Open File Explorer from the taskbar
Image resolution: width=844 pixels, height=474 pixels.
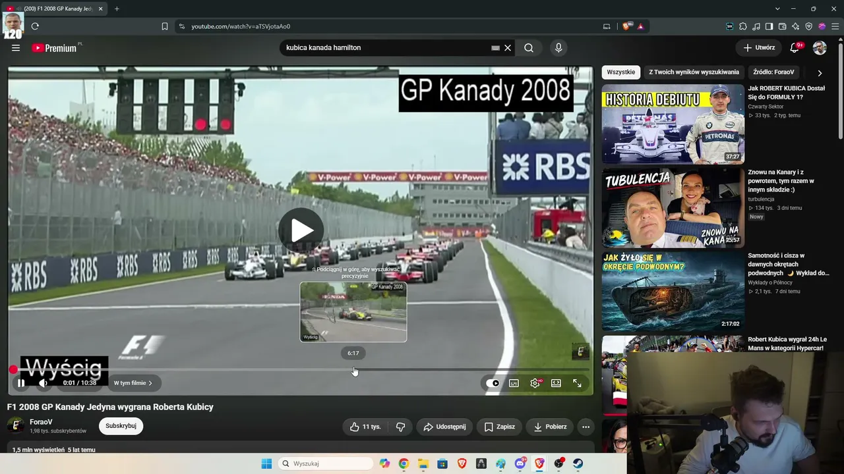coord(423,463)
